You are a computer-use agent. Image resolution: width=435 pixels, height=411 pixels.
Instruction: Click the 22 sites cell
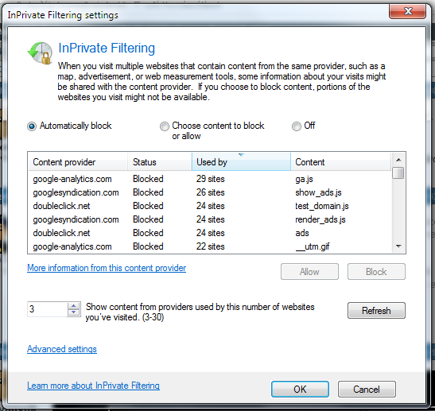[x=211, y=246]
